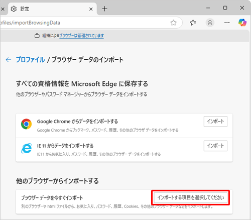Screen dimensions: 251x220
Task: Click heading すべての資格情報を Microsoft Edge に保存する
Action: point(82,84)
